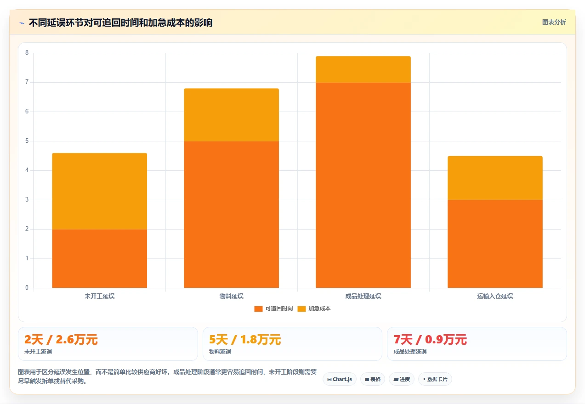Click the amber legend swatch for 加急成本

(x=301, y=309)
